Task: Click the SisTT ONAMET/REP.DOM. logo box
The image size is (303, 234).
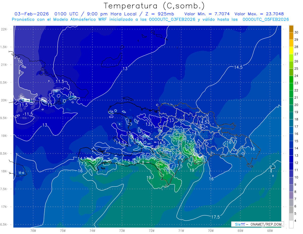Action: [x=257, y=224]
